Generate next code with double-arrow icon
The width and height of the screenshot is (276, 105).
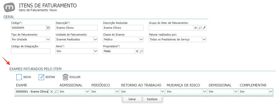(x=48, y=28)
